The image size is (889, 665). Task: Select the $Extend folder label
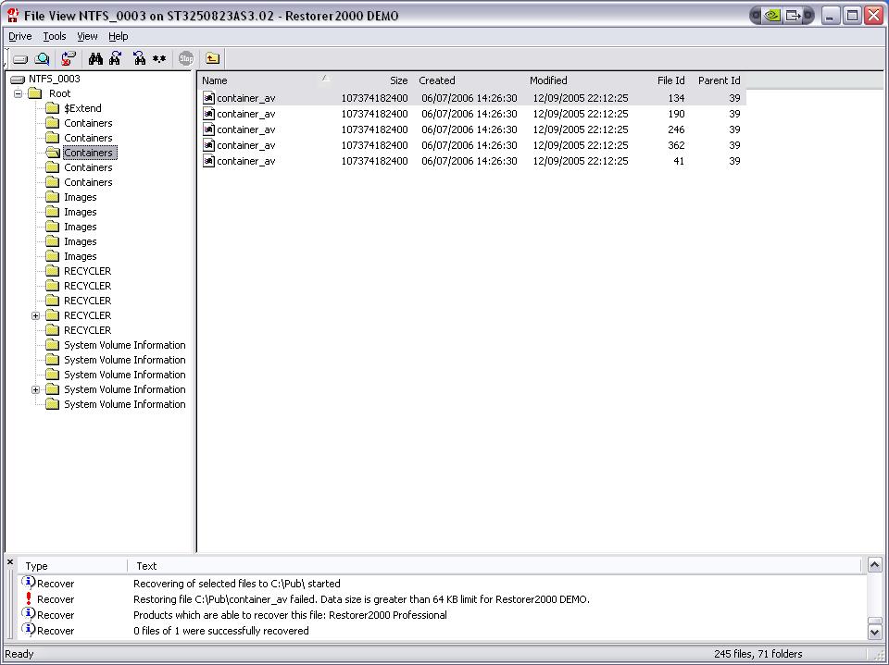point(82,108)
